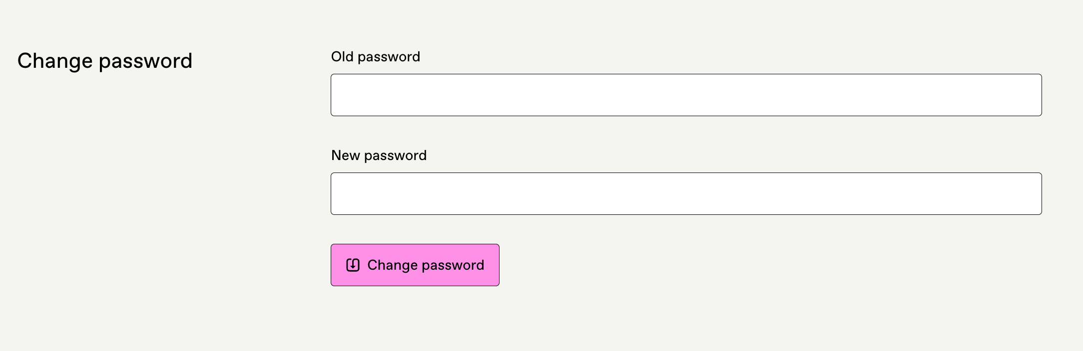
Task: Select the Change password section heading
Action: (x=105, y=61)
